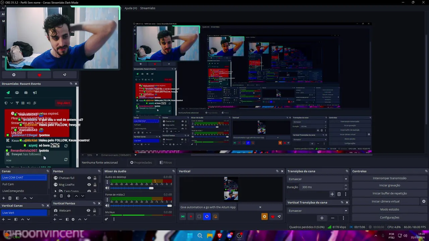The image size is (429, 241).
Task: Add a source in Vertical Fontes panel
Action: [55, 219]
